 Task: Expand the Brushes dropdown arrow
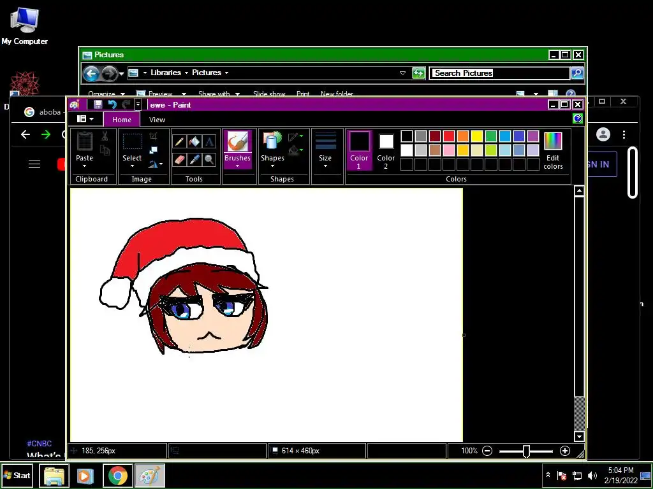(x=237, y=166)
